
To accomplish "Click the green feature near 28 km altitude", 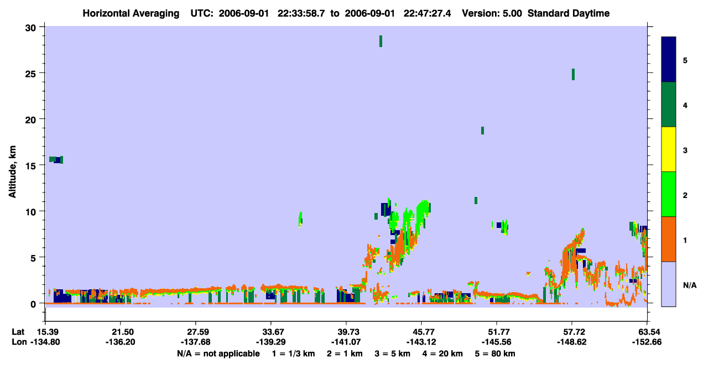I will click(x=381, y=41).
